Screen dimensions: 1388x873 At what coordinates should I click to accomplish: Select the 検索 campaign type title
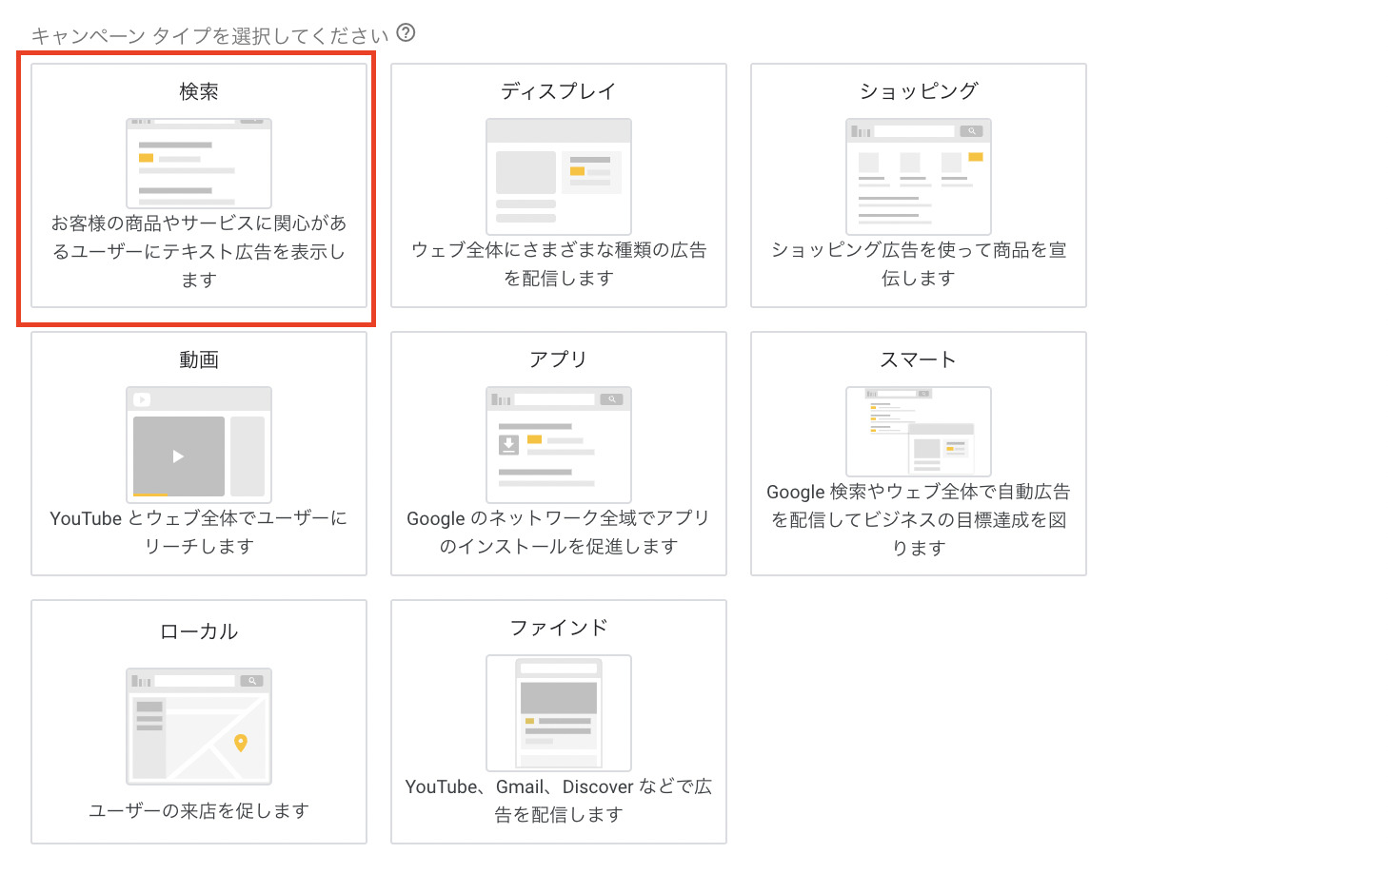tap(199, 91)
